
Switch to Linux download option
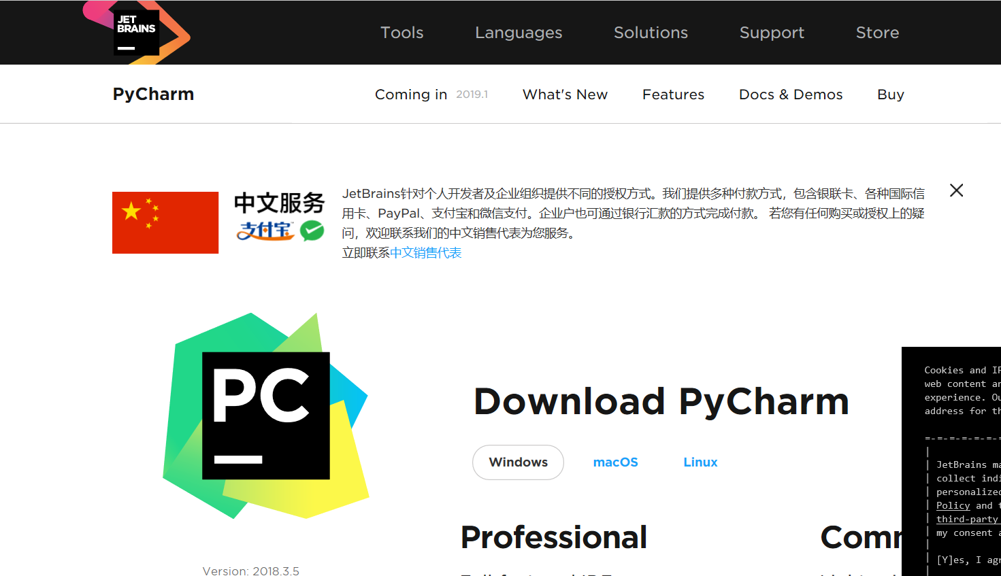coord(700,462)
